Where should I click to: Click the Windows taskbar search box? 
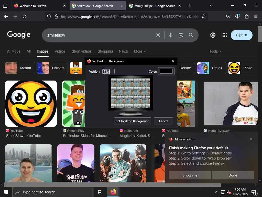click(53, 192)
